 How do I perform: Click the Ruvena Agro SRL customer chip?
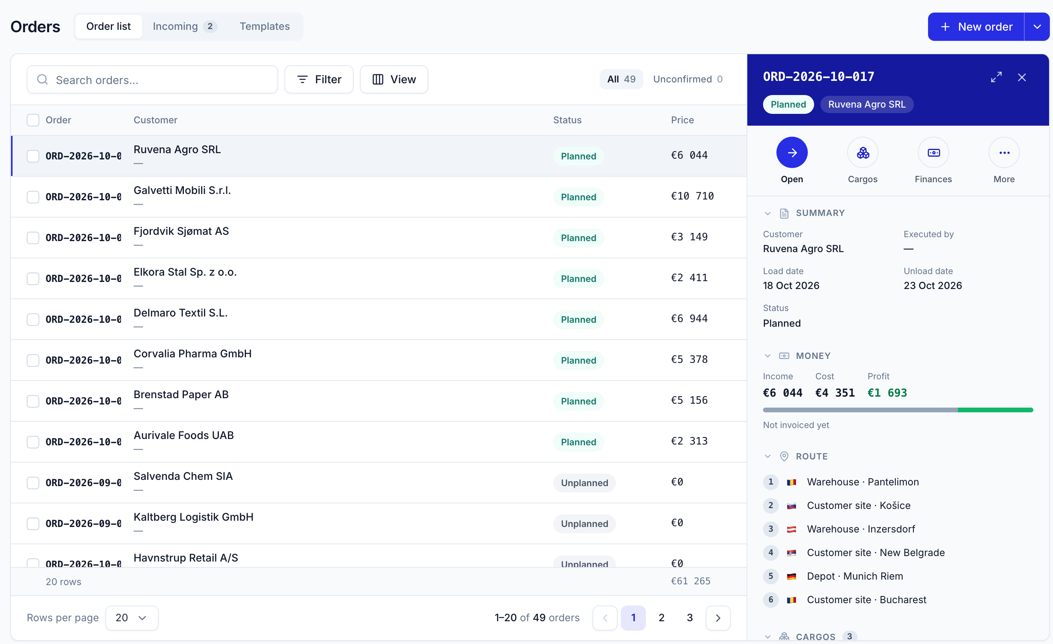point(866,104)
